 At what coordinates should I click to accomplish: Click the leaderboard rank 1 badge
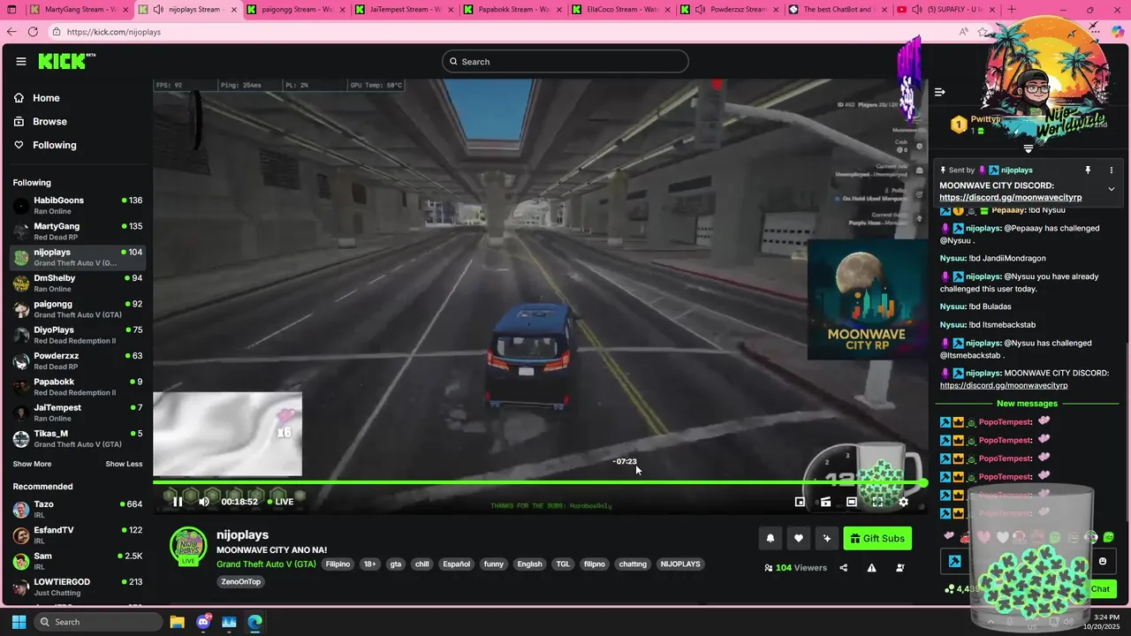tap(959, 125)
